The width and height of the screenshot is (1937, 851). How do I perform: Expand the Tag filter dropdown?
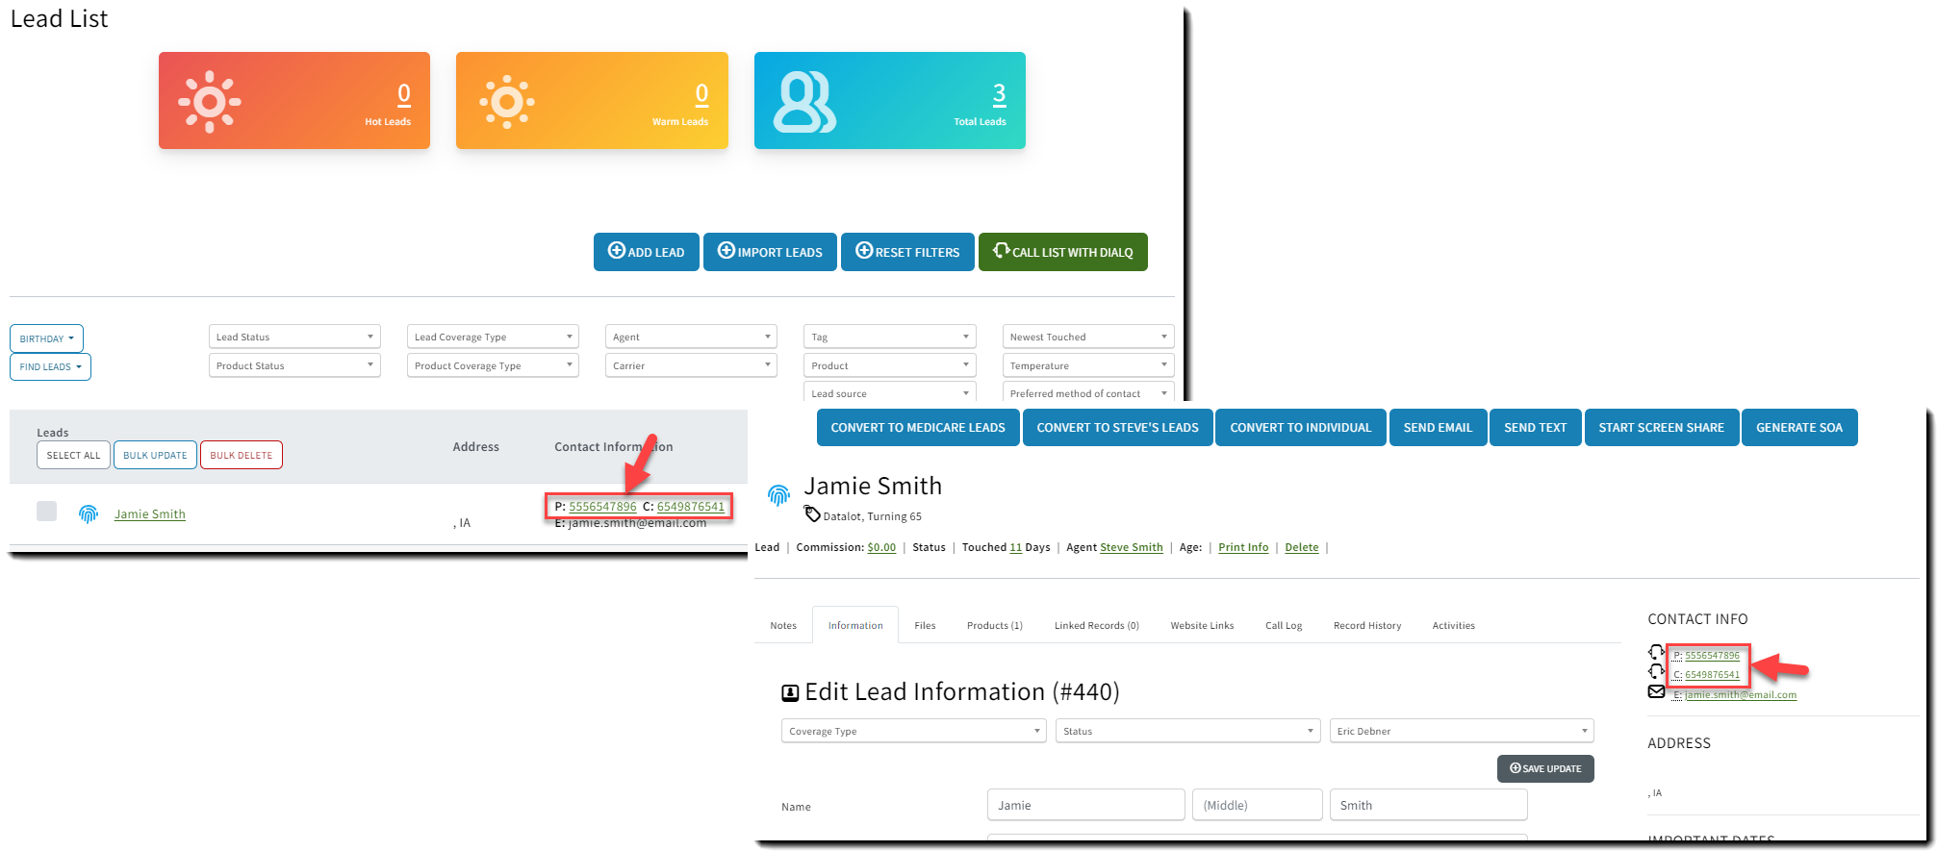point(890,337)
